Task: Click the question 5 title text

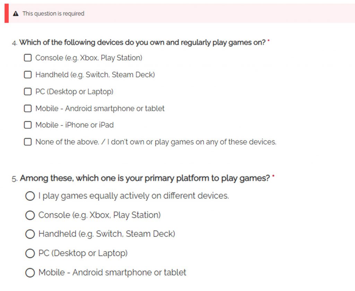Action: click(145, 178)
